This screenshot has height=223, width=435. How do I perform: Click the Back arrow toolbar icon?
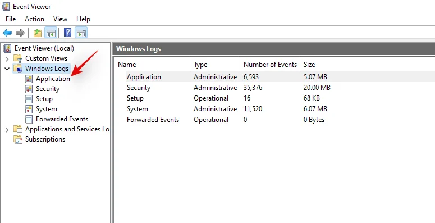pyautogui.click(x=7, y=33)
